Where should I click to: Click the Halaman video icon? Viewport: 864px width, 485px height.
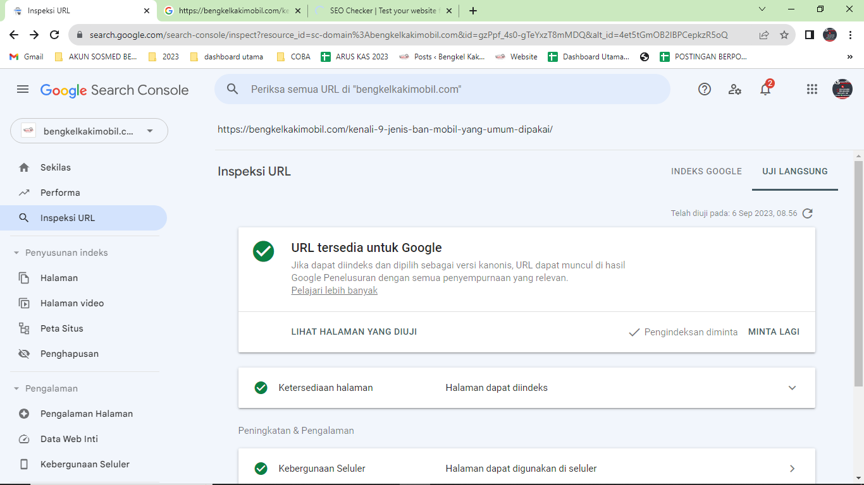pos(24,303)
